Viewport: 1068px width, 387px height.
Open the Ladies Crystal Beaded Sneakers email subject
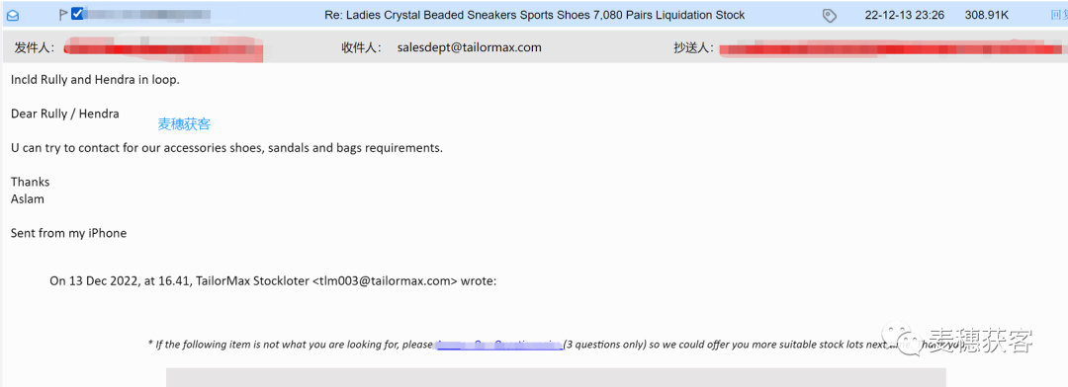(x=533, y=15)
